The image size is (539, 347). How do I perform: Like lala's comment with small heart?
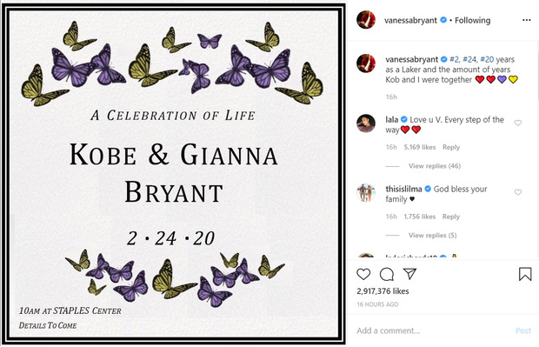click(517, 123)
